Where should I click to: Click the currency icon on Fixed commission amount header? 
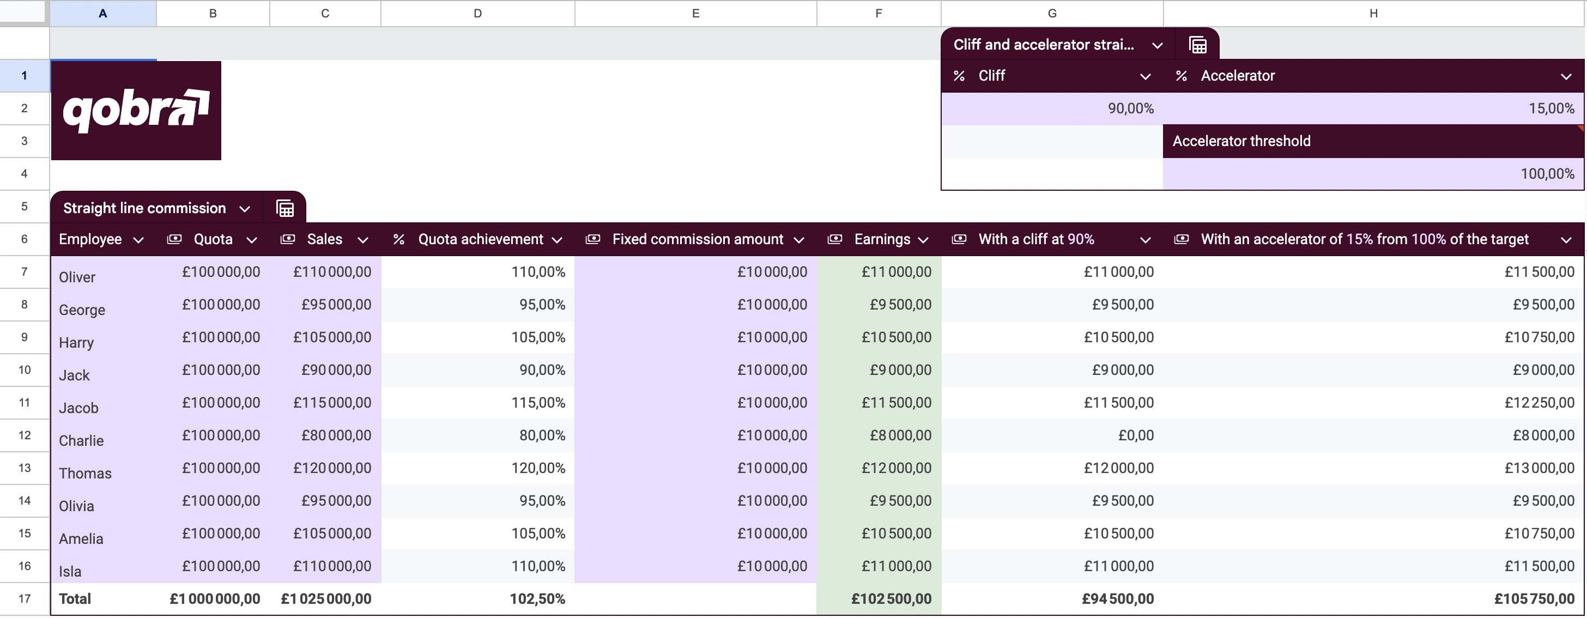coord(592,239)
